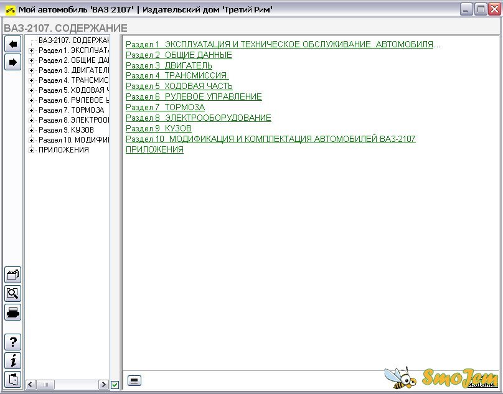Screen dimensions: 503x394
Task: Click the text lines icon below content
Action: click(x=134, y=380)
